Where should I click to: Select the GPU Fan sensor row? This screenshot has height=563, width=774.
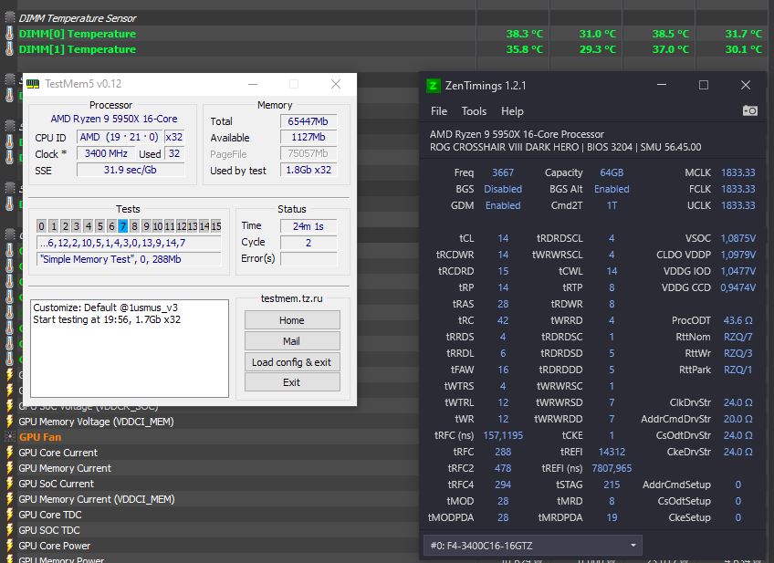[210, 437]
